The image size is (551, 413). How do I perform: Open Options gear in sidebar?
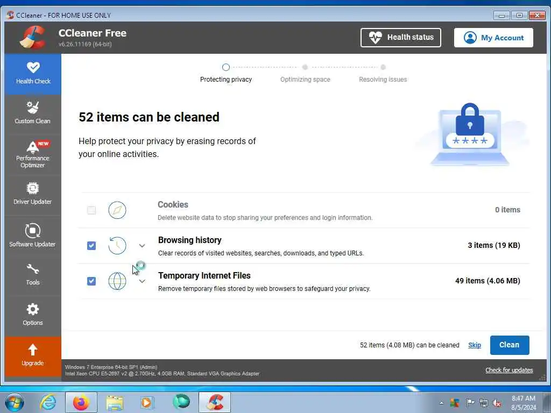pos(33,315)
